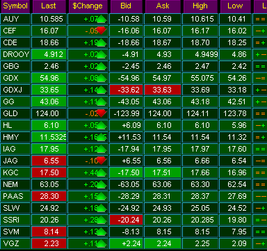Click the green up arrow in GG row
Viewport: 267px width, 251px height.
pyautogui.click(x=102, y=102)
